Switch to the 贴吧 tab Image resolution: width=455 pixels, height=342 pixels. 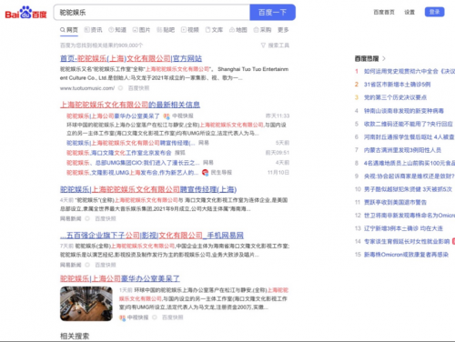coord(166,30)
